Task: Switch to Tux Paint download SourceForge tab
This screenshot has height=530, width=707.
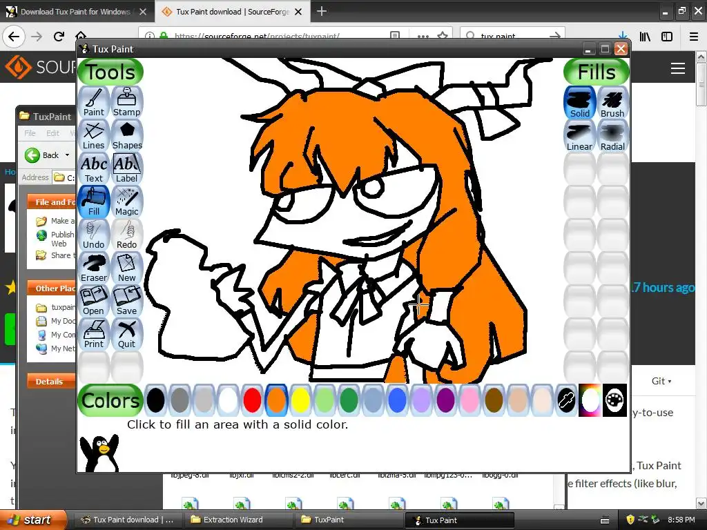Action: [x=232, y=12]
